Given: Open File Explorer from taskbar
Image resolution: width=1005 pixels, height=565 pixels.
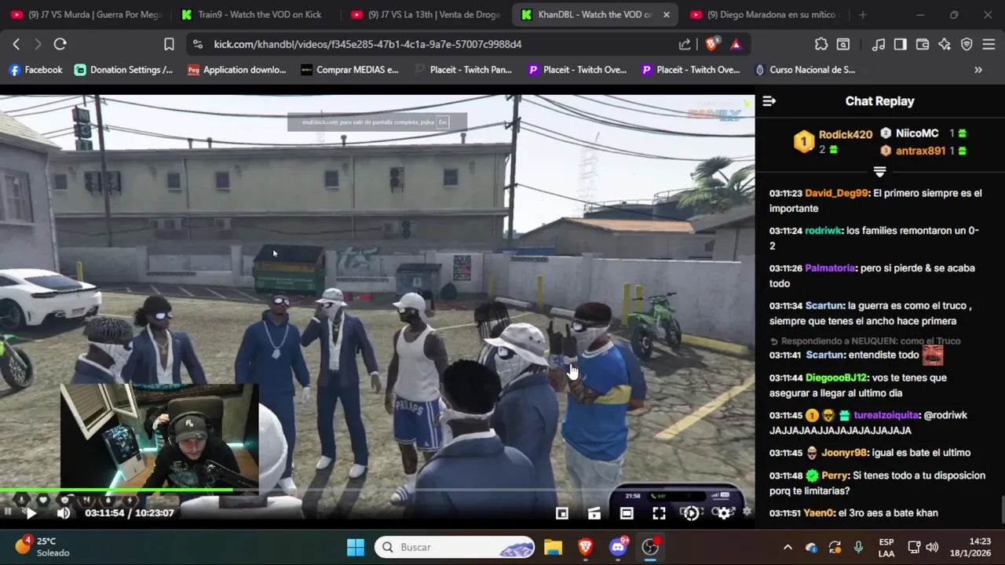Looking at the screenshot, I should point(554,547).
